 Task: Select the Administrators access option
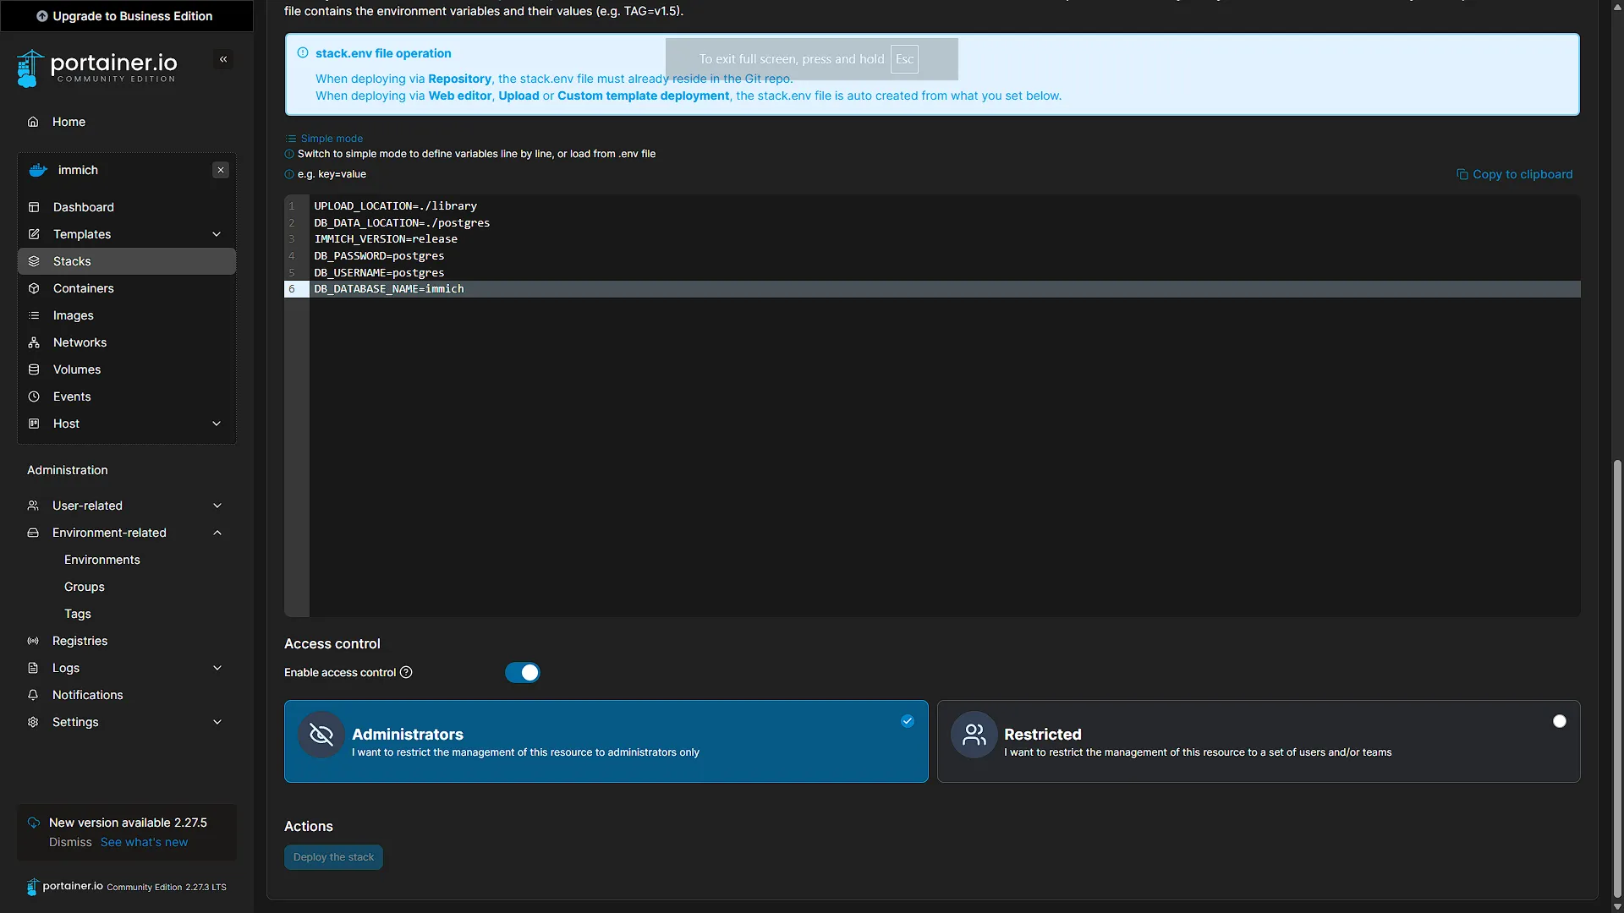tap(606, 741)
